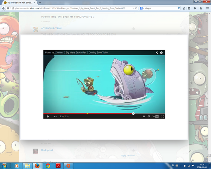Viewport: 211px width, 169px height.
Task: Show video info icon
Action: [161, 52]
